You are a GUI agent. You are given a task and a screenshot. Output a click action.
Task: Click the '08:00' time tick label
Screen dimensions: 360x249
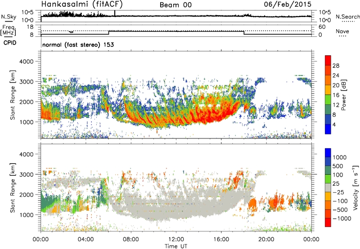click(130, 240)
